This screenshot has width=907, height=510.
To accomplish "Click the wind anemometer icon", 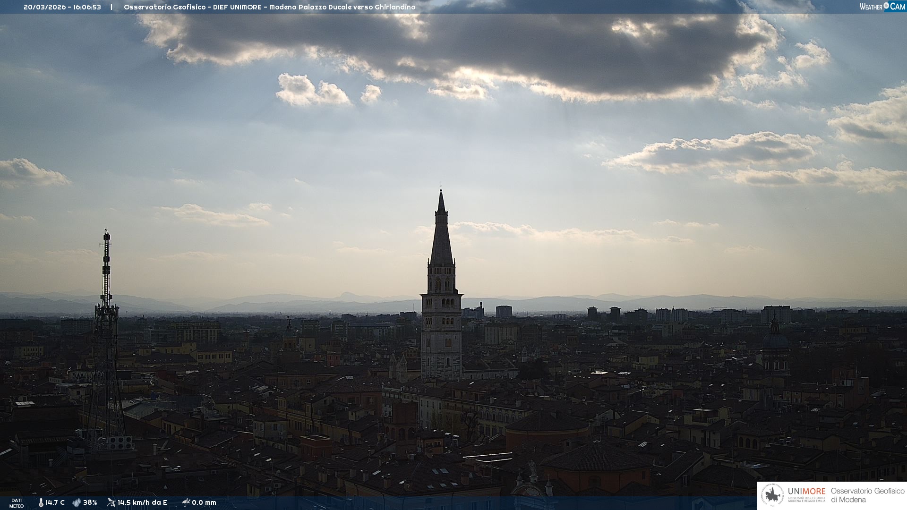I will pos(111,502).
